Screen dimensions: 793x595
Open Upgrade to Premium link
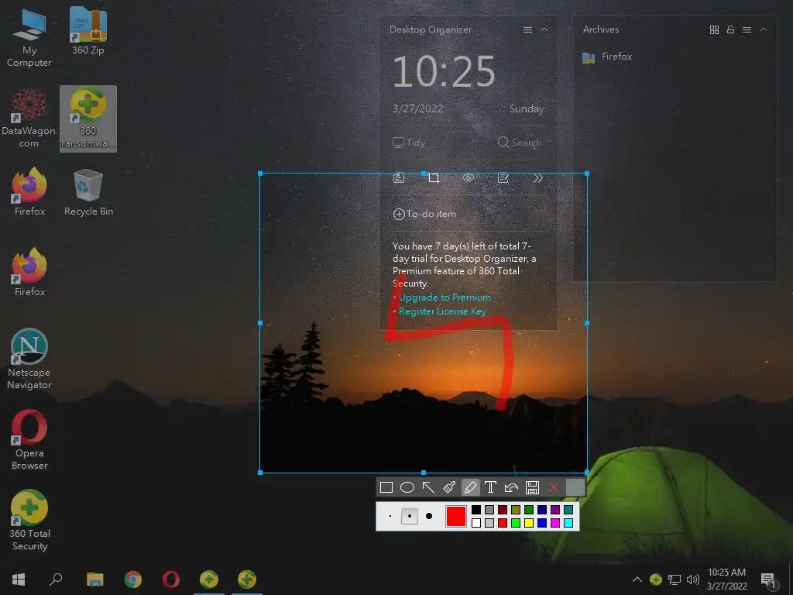pos(445,297)
